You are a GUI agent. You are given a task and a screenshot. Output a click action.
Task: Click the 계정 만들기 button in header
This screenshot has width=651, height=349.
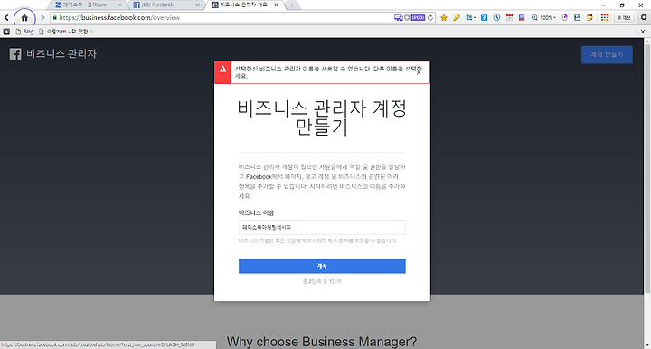[607, 55]
